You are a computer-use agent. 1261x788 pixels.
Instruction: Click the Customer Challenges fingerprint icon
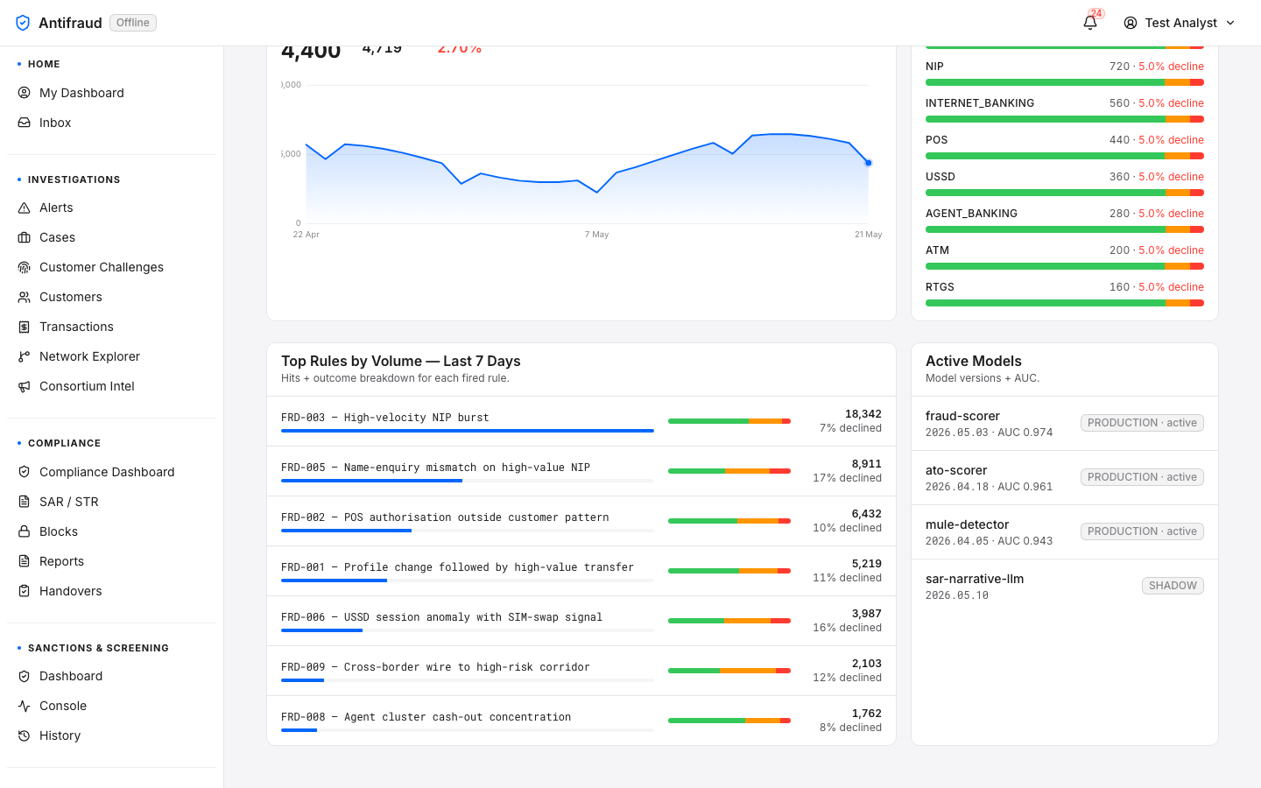click(x=25, y=267)
